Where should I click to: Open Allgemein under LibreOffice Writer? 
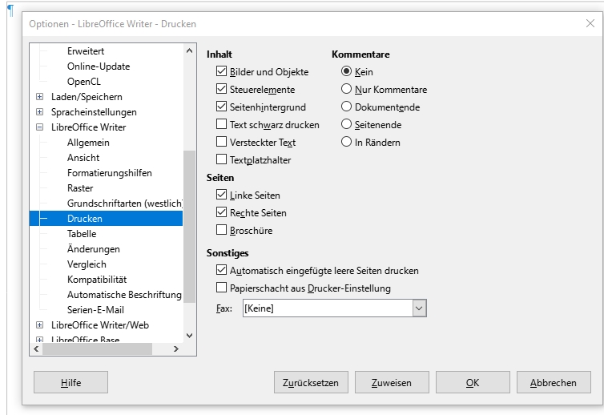pyautogui.click(x=88, y=143)
